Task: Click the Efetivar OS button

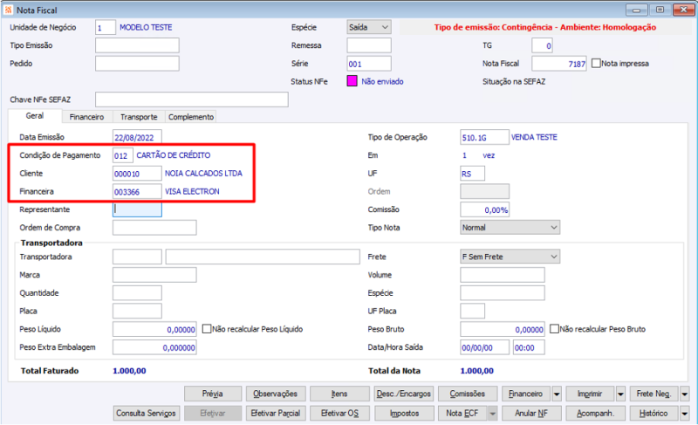Action: coord(339,413)
